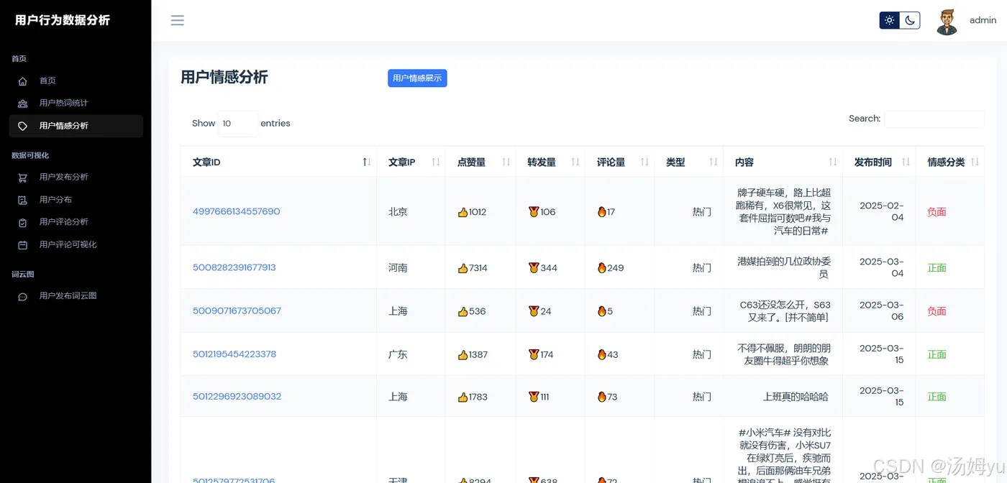Open 用户评论分析 menu item
This screenshot has width=1007, height=483.
76,222
